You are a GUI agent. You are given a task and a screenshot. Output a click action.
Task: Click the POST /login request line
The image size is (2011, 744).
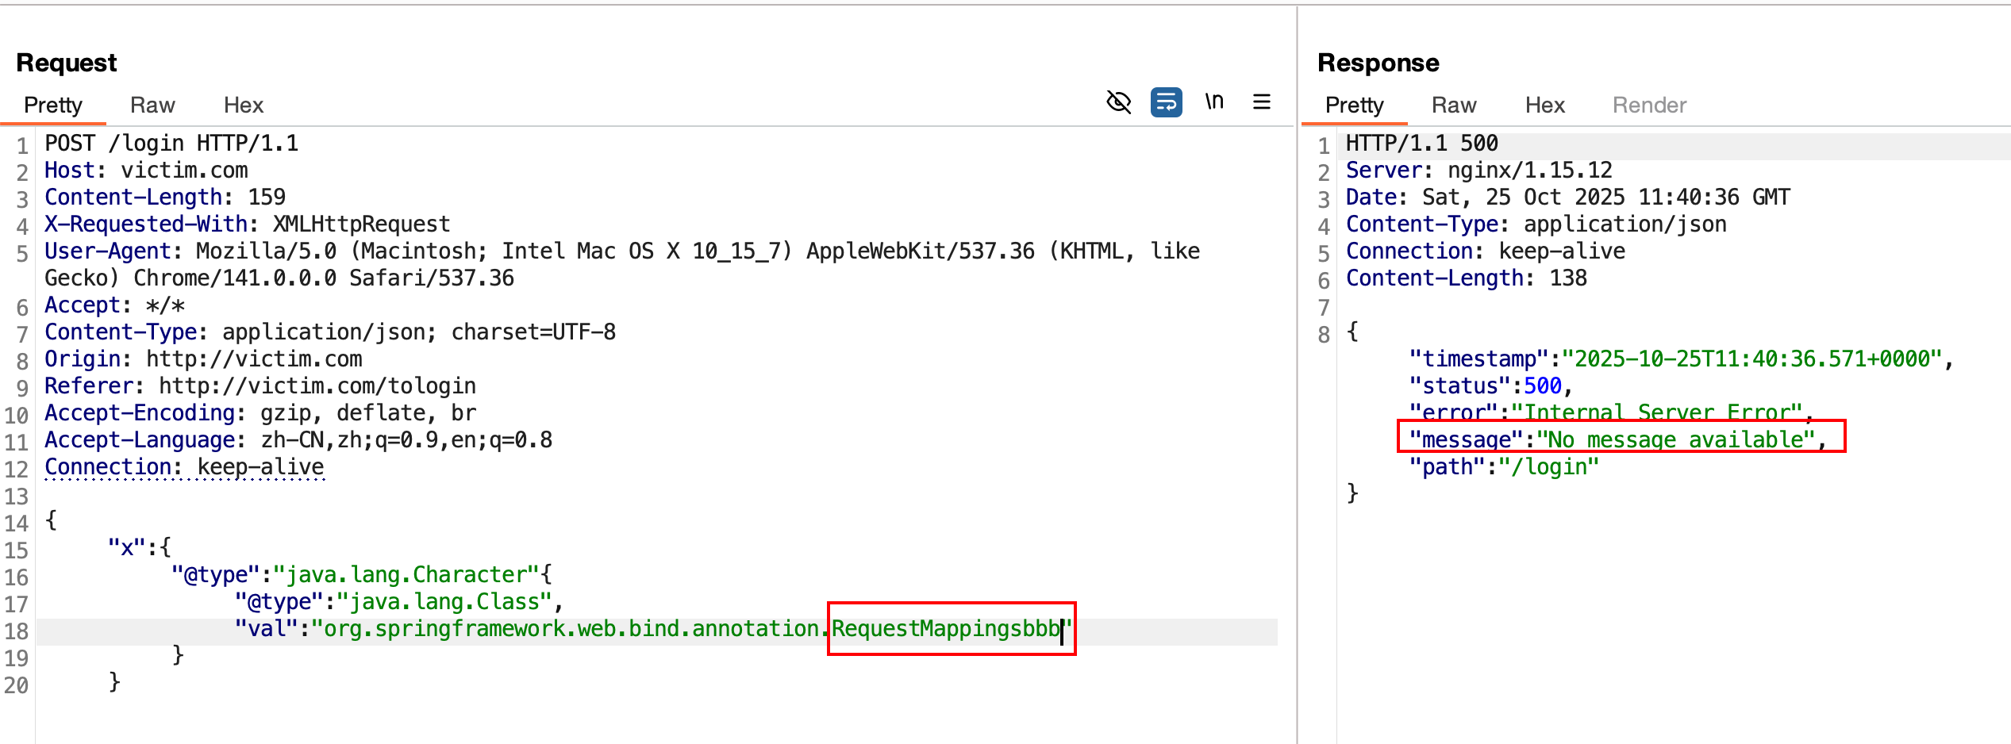[x=171, y=144]
